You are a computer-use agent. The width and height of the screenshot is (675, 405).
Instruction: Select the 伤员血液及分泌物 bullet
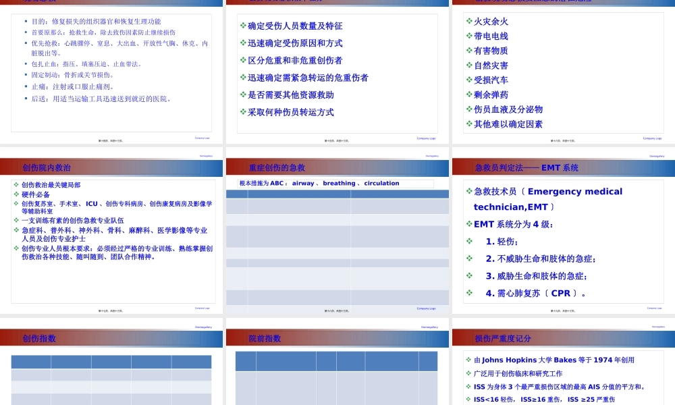[508, 109]
